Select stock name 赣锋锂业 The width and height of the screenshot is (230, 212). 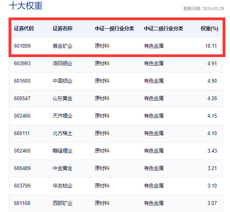[63, 151]
